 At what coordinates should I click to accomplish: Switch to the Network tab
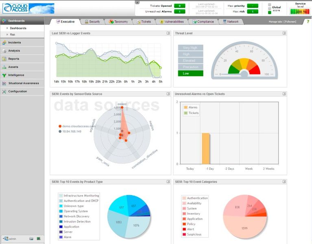pos(231,22)
